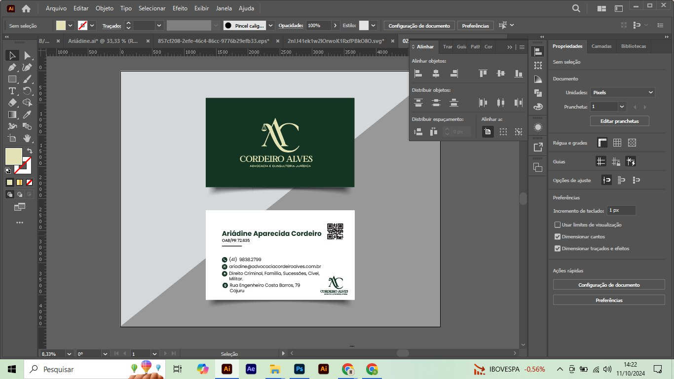Select the Pen tool
Viewport: 674px width, 379px height.
[13, 67]
